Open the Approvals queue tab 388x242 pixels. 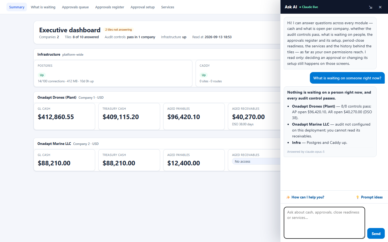pos(75,7)
